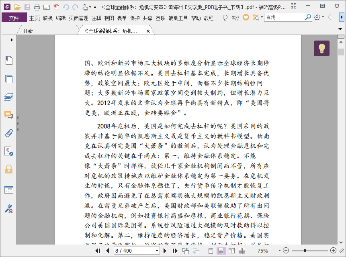Click the quick access toolbar icon beside the printer
The width and height of the screenshot is (346, 257).
pos(47,7)
